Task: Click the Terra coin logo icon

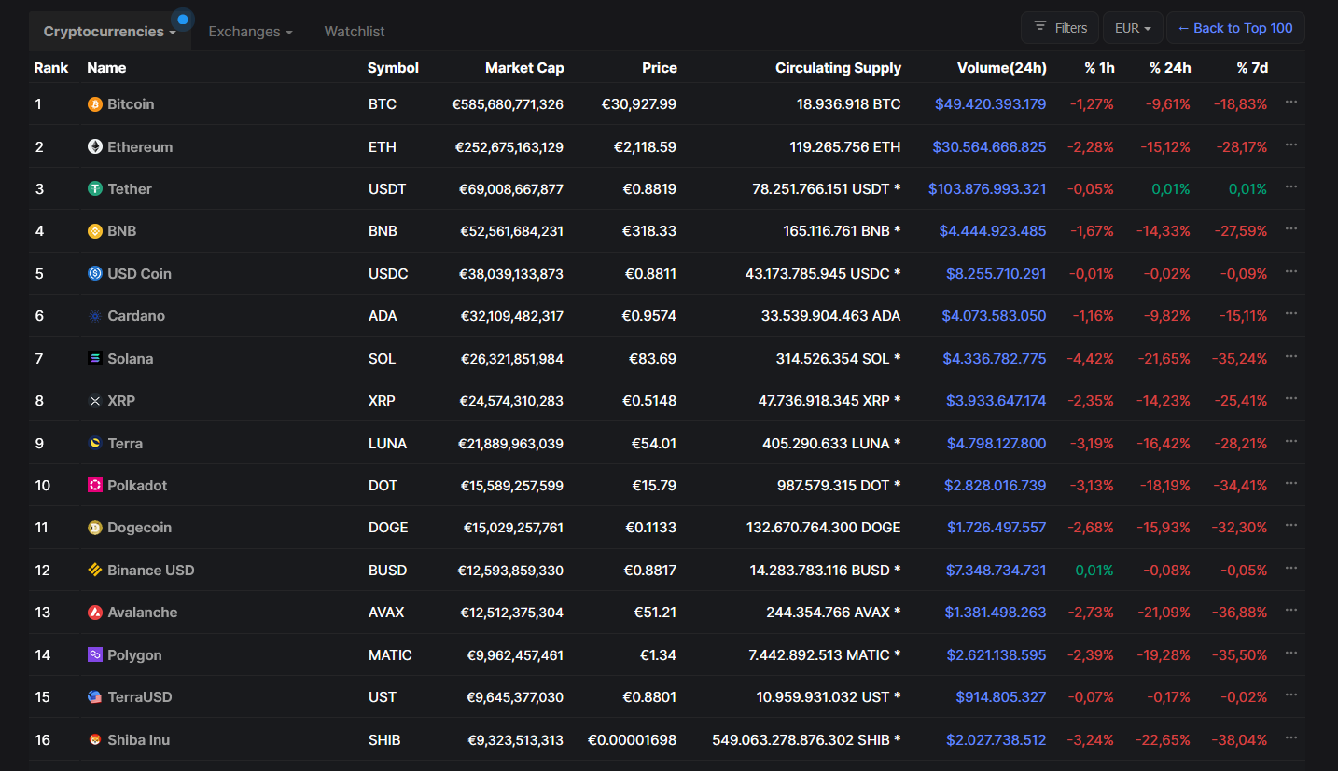Action: (x=95, y=443)
